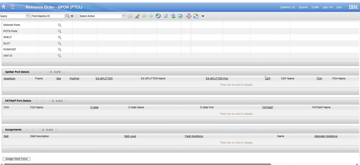360x165 pixels.
Task: Click the view history clock icon
Action: 158,16
